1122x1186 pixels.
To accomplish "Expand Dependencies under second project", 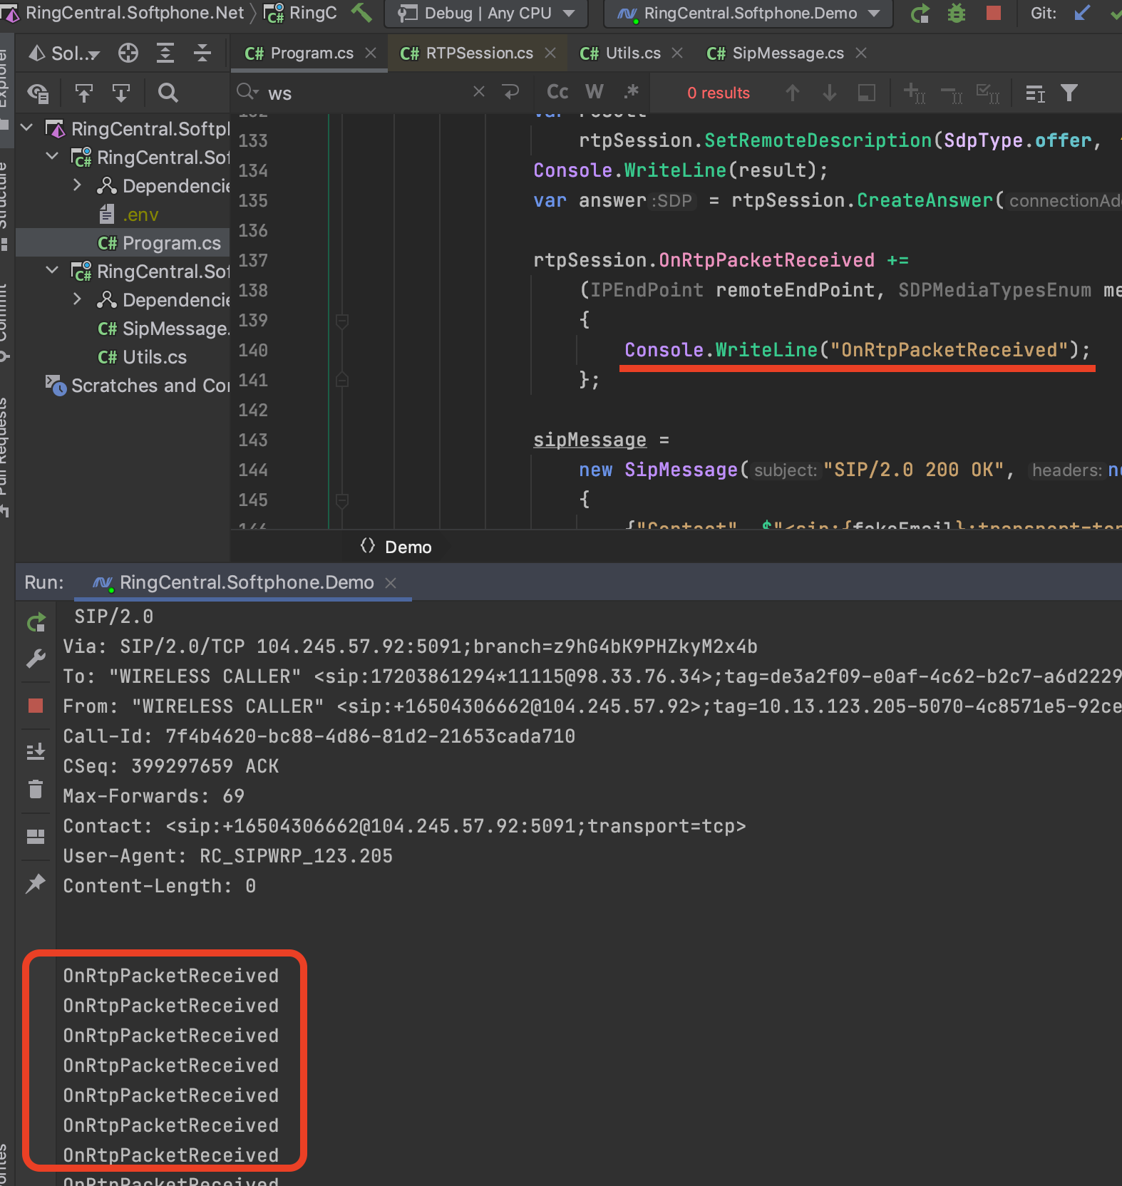I will pos(77,299).
